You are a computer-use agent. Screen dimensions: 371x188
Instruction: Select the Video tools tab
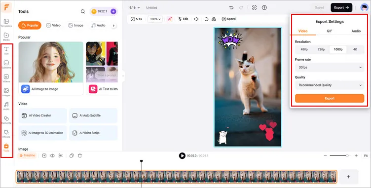click(x=53, y=25)
